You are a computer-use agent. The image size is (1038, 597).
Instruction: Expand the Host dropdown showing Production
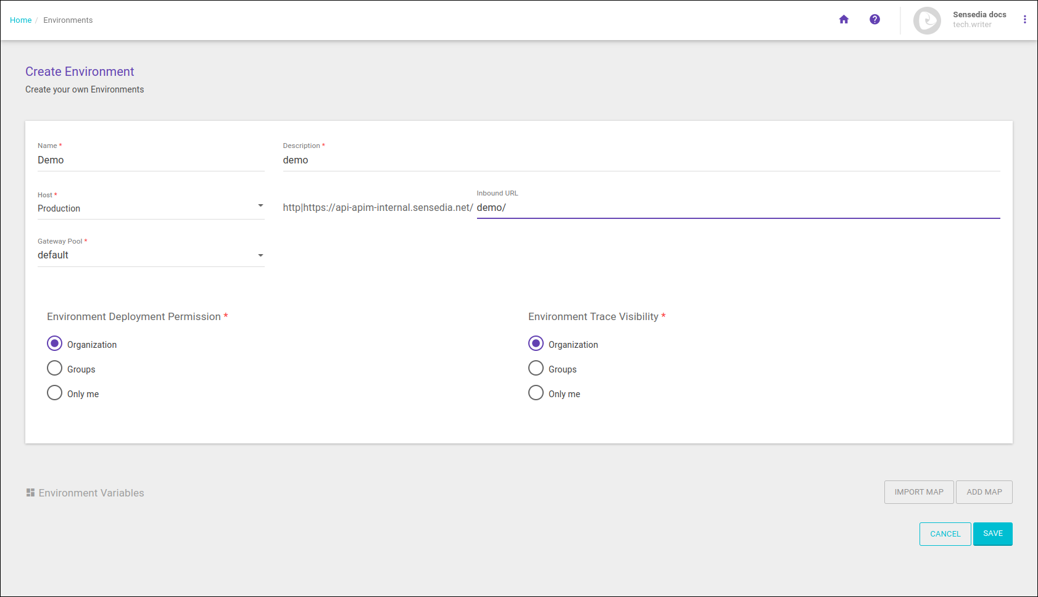click(151, 208)
